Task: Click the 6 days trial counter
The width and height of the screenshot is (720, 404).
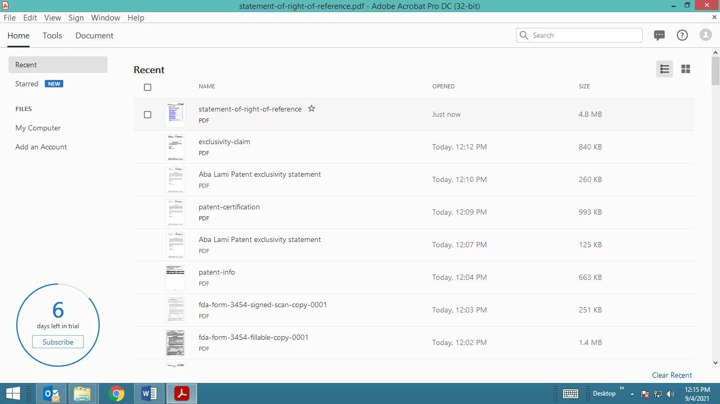Action: click(58, 310)
